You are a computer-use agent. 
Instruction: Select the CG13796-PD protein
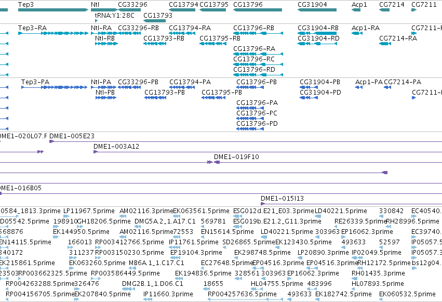250,129
